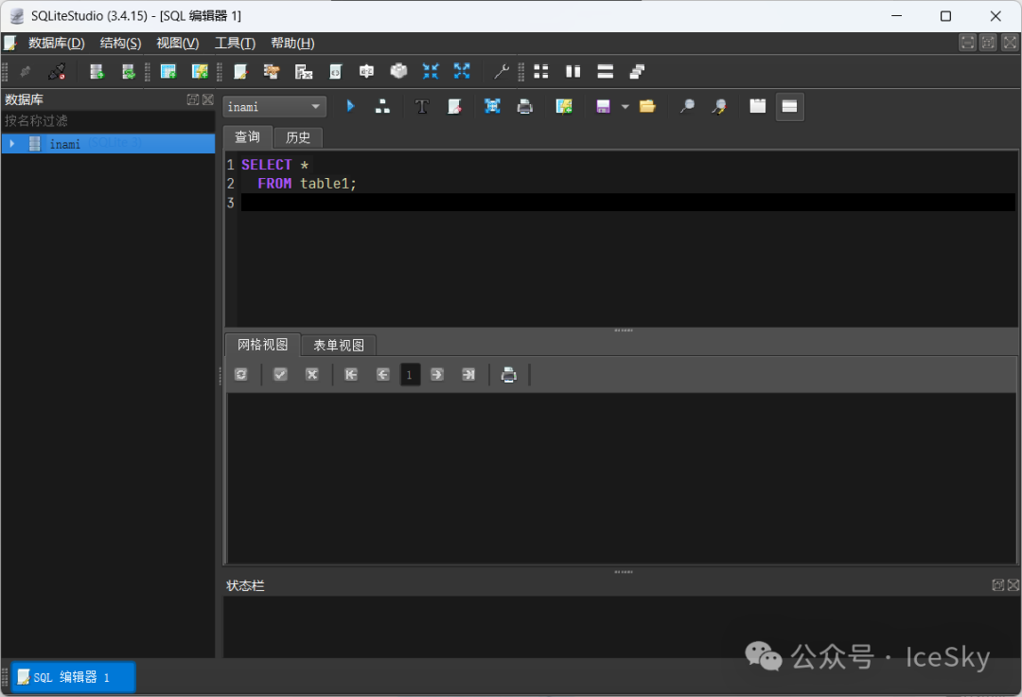Click the open SQL file folder icon
Image resolution: width=1022 pixels, height=697 pixels.
click(647, 107)
